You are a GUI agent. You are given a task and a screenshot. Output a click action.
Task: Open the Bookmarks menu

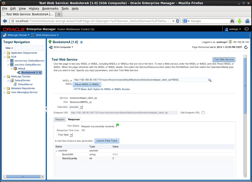click(x=50, y=9)
